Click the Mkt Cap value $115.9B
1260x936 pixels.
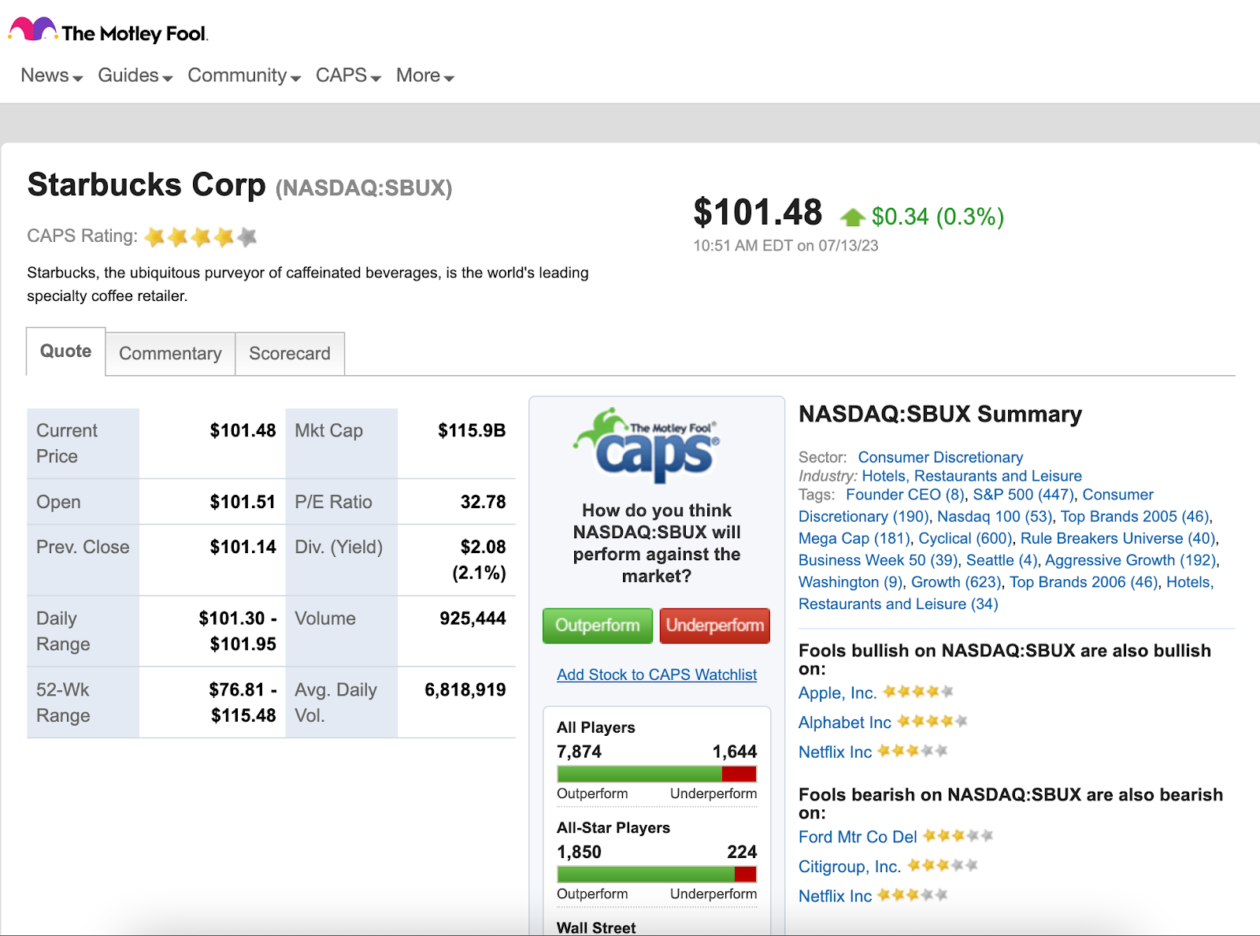[x=472, y=431]
